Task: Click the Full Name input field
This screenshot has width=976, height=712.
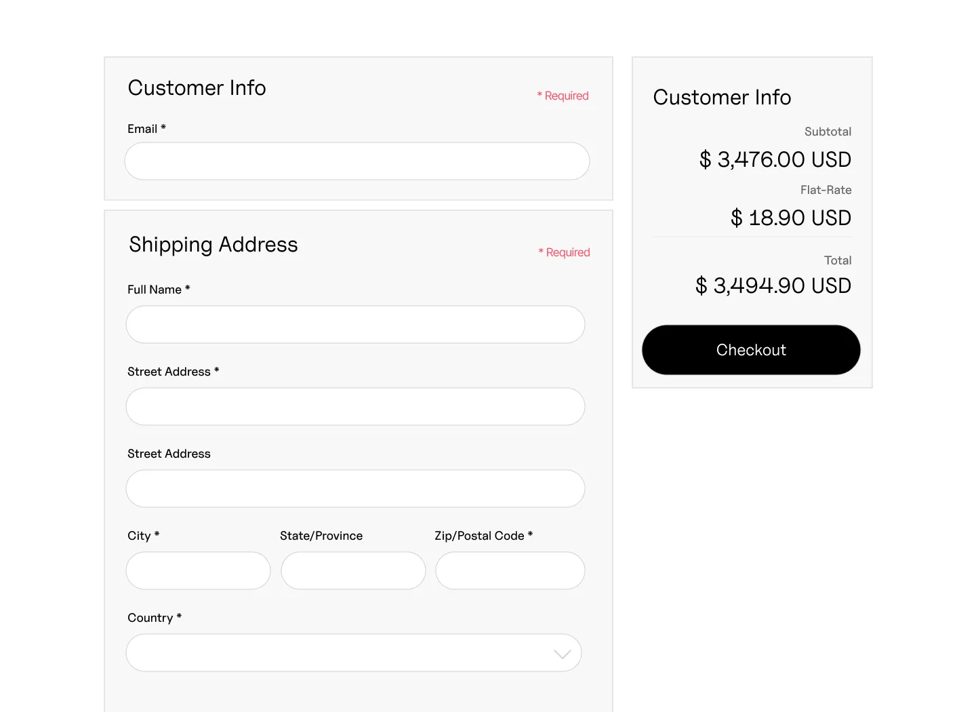Action: point(355,324)
